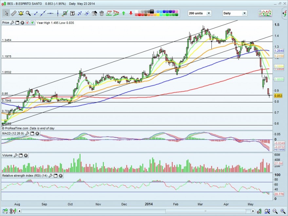Choose the brown color swatch
The height and width of the screenshot is (216, 288).
(x=146, y=14)
